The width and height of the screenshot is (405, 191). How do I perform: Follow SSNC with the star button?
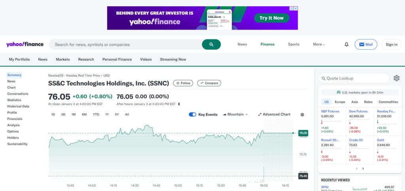coord(183,83)
